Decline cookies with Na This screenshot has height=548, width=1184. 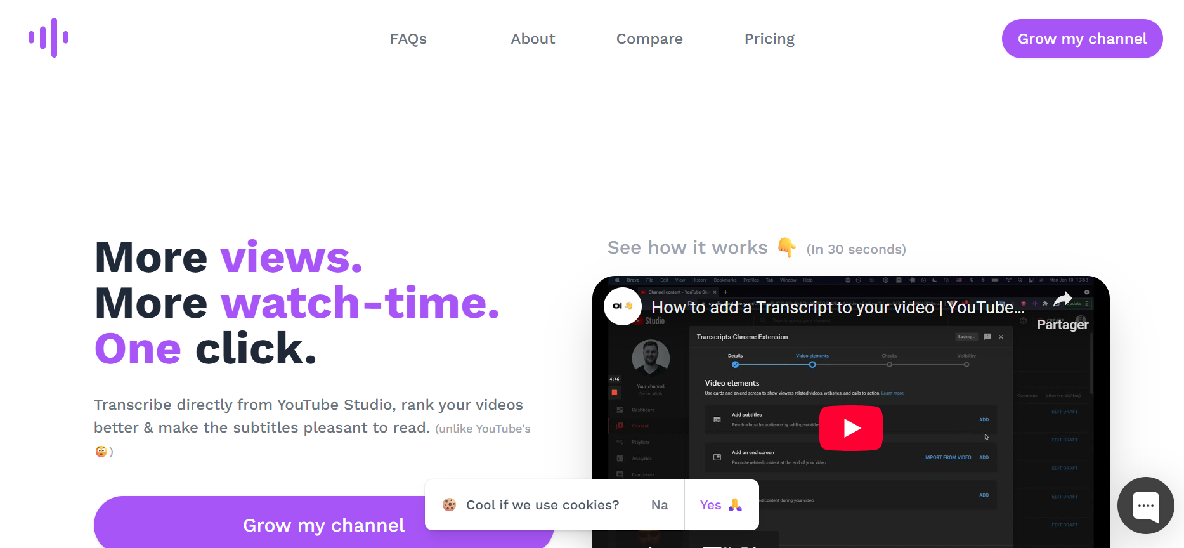[x=660, y=505]
